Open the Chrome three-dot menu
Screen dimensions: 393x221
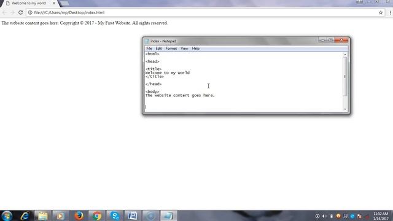point(391,12)
